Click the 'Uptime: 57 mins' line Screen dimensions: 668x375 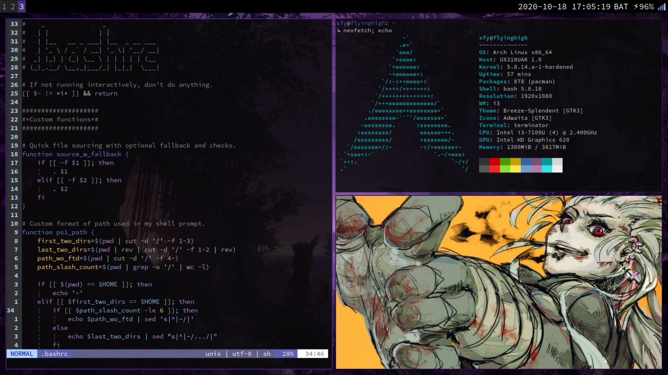(x=505, y=74)
